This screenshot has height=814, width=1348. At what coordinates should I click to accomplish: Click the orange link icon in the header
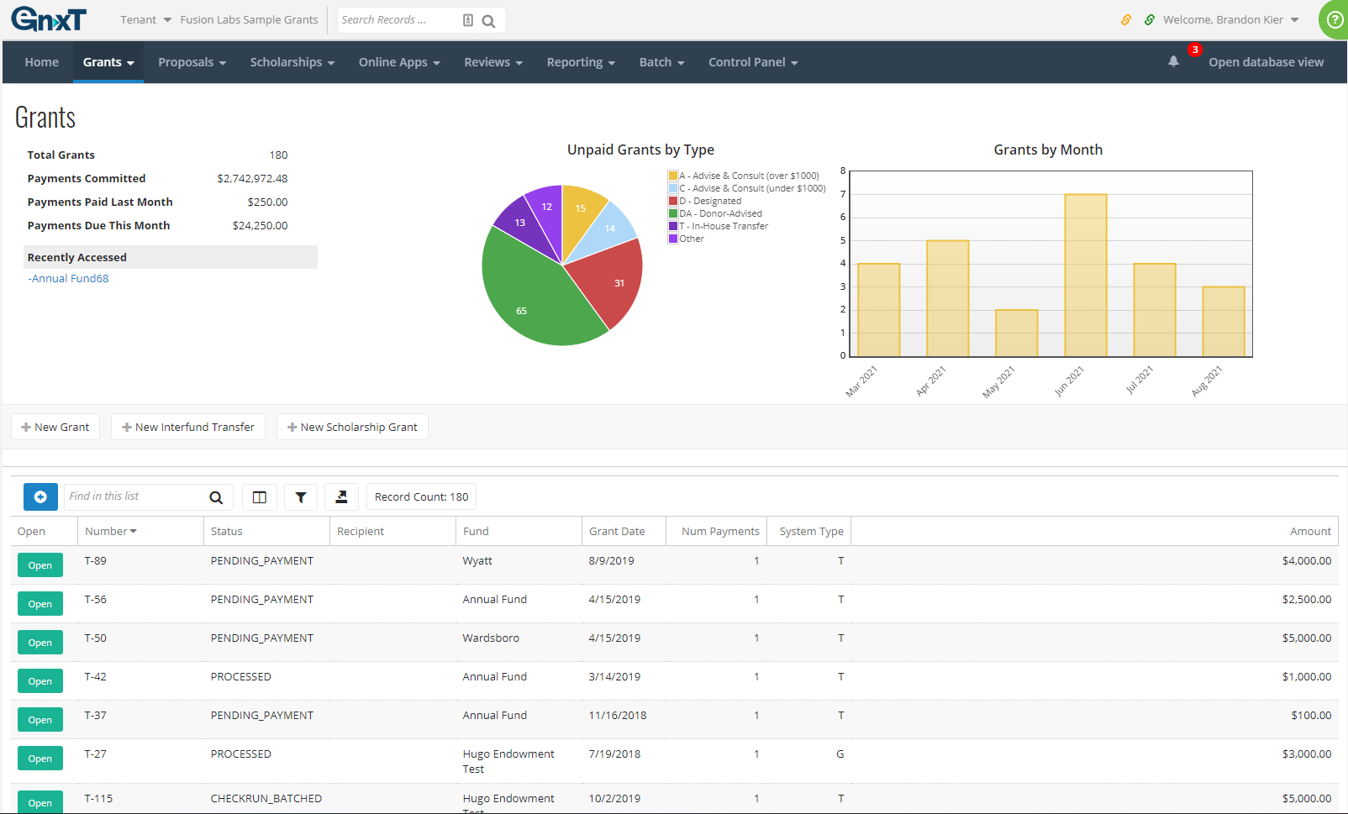1126,18
